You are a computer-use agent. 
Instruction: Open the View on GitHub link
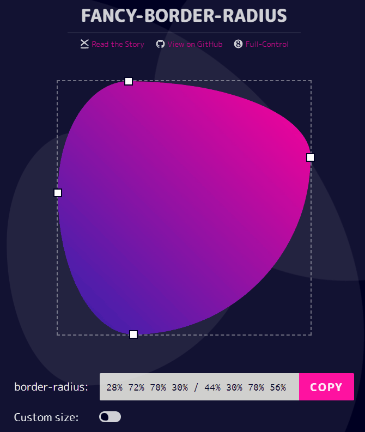tap(195, 44)
